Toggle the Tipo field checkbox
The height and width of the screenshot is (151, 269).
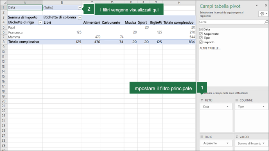(x=201, y=38)
